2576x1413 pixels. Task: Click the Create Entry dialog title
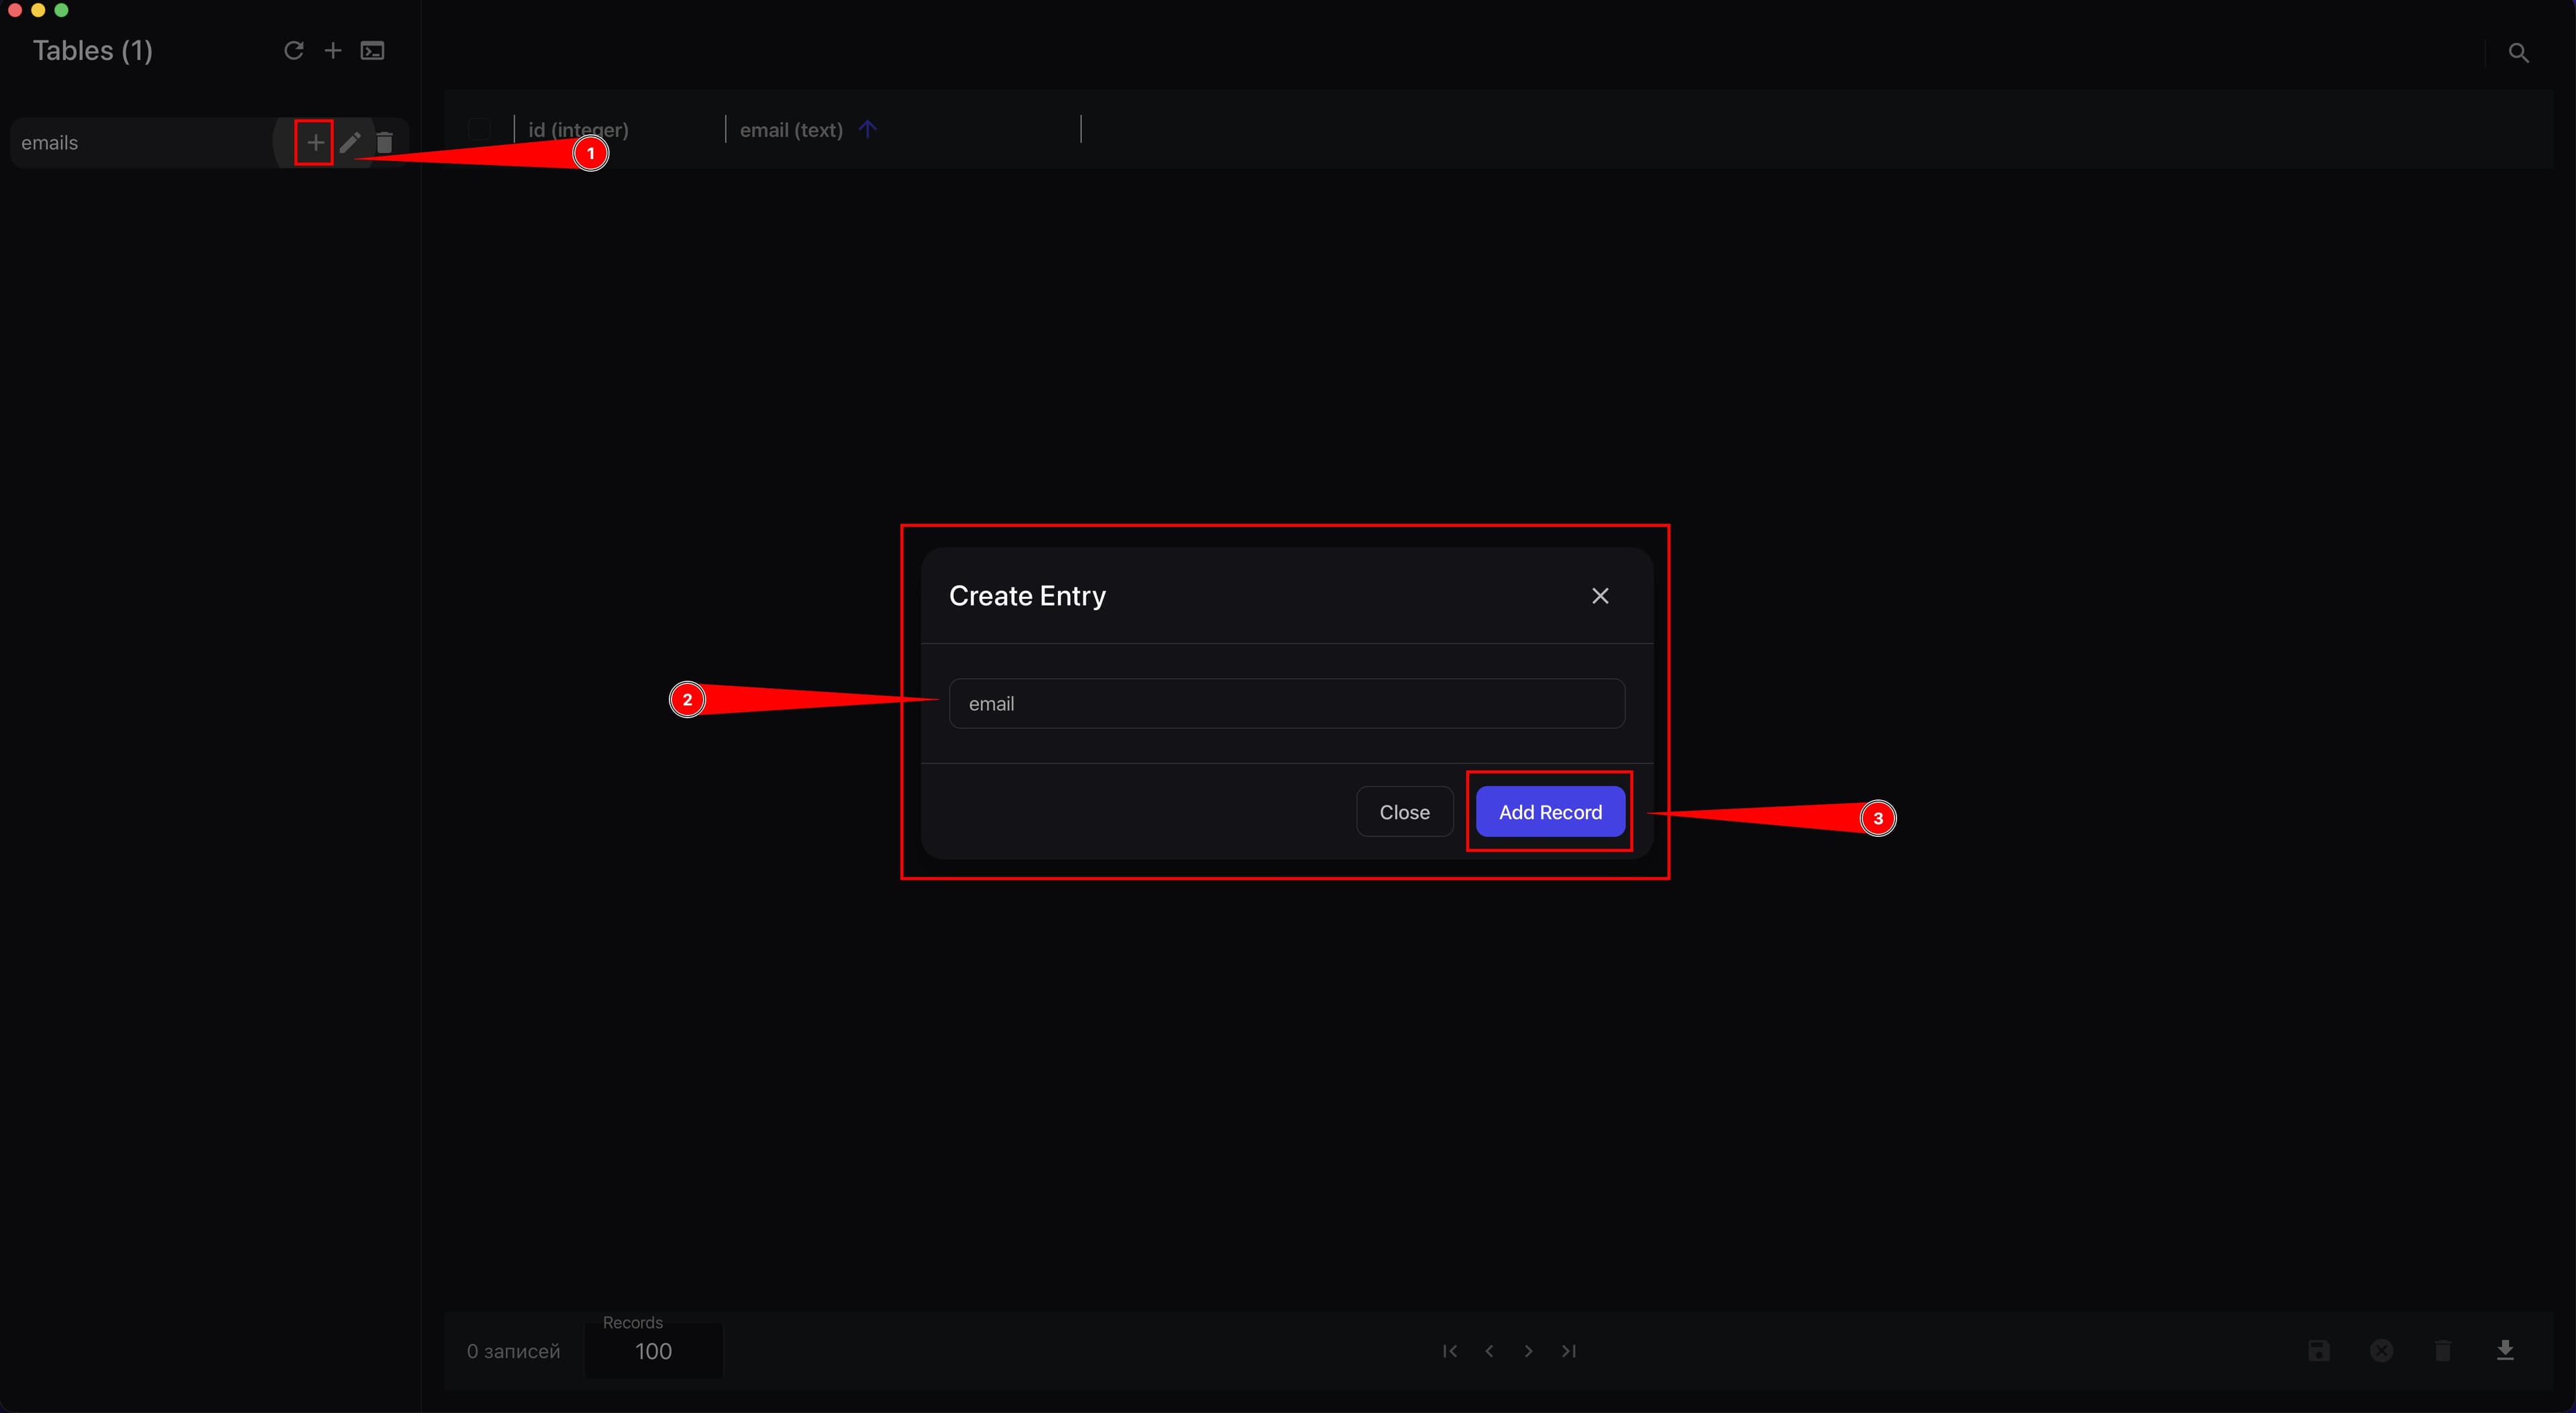1027,596
